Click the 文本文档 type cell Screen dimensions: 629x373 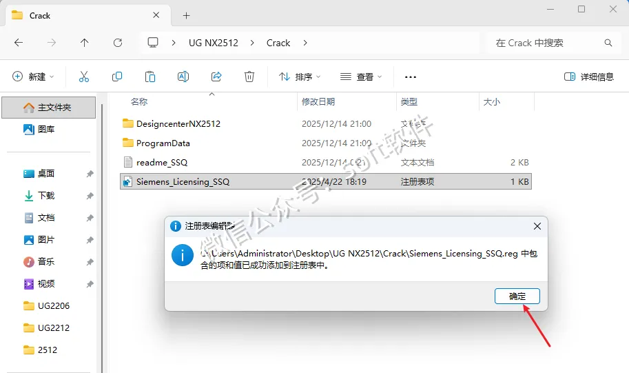pyautogui.click(x=417, y=163)
